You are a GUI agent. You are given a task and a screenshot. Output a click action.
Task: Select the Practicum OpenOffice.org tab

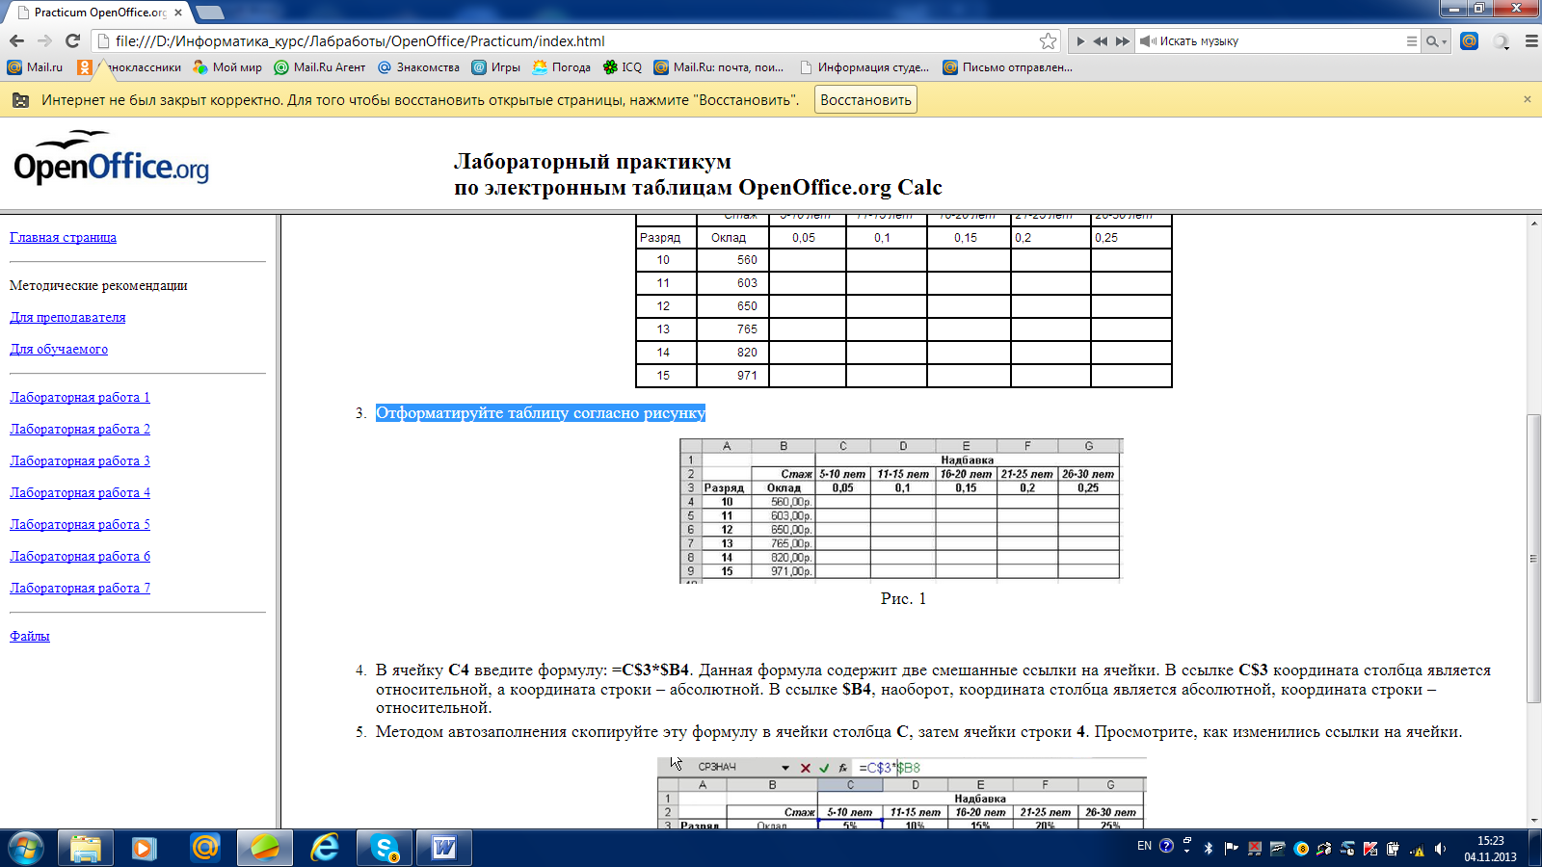click(x=96, y=13)
